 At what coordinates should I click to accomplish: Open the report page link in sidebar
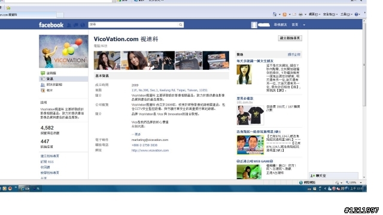point(50,173)
